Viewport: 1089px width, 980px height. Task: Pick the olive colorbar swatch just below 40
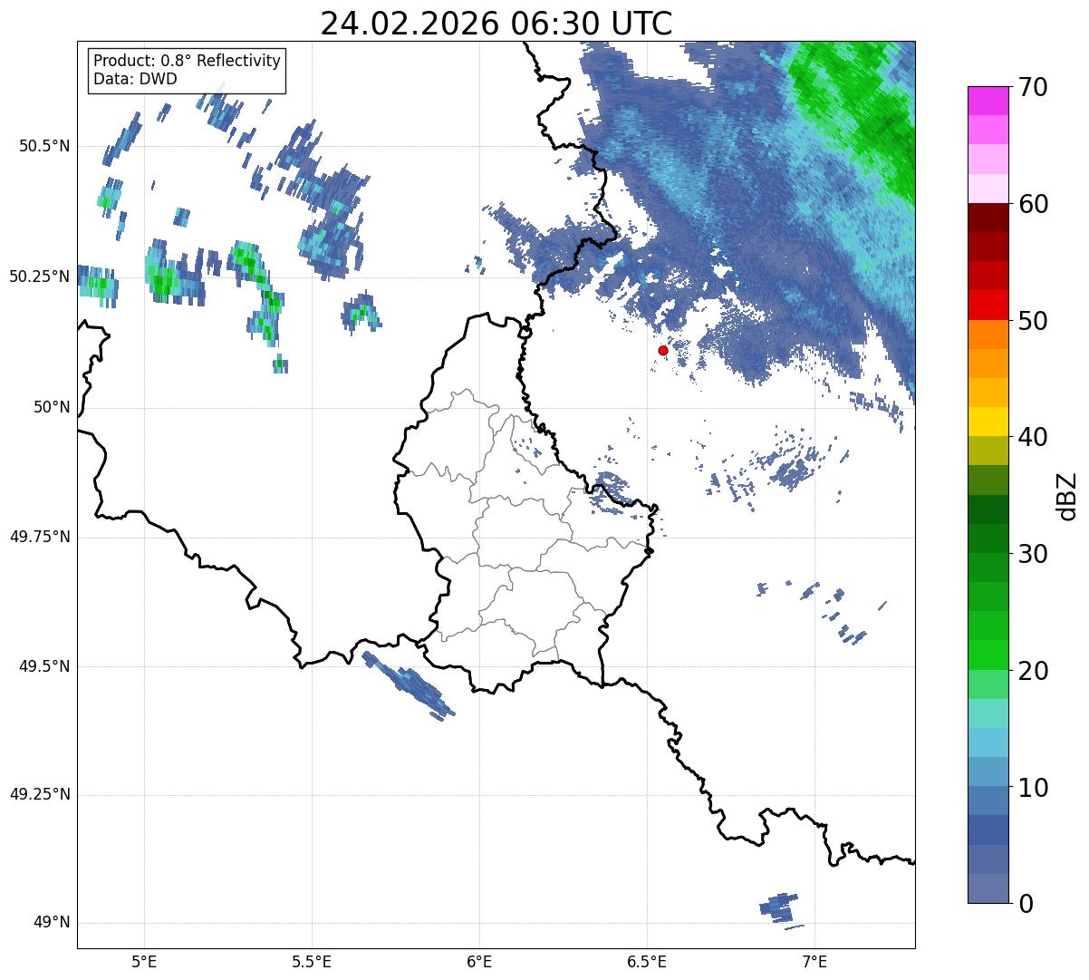click(987, 451)
